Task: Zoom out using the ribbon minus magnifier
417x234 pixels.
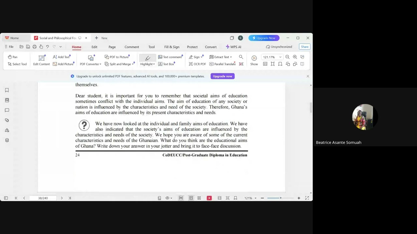Action: (287, 57)
